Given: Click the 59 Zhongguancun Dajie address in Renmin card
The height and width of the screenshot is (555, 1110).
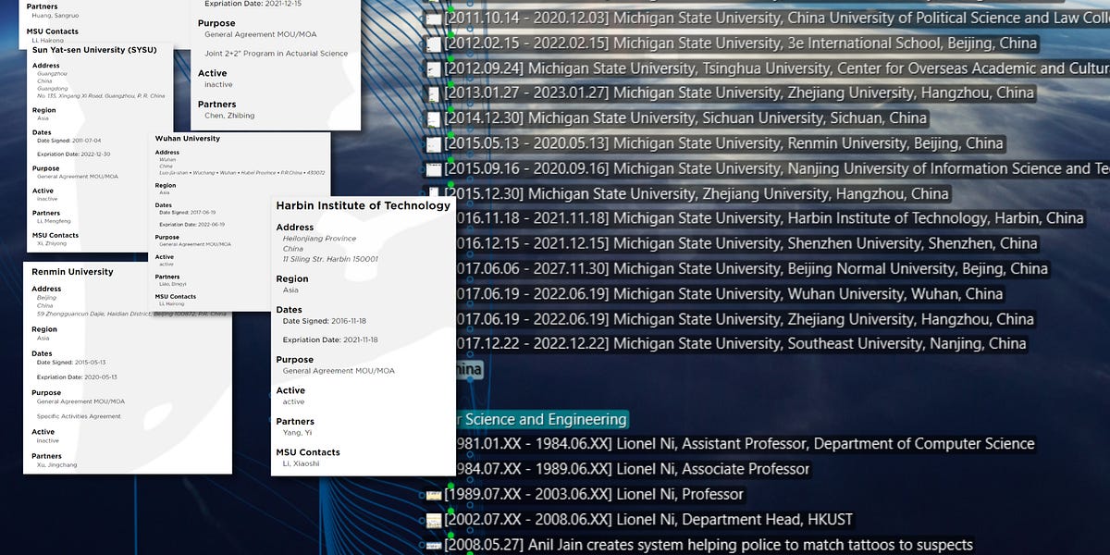Looking at the screenshot, I should 130,314.
